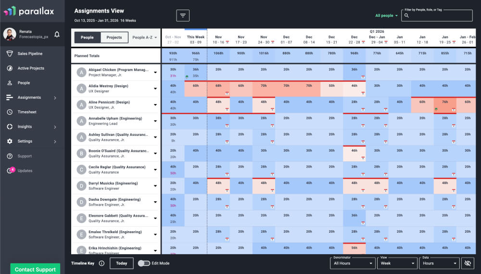Image resolution: width=481 pixels, height=274 pixels.
Task: Click the Updates icon with badge
Action: coord(10,170)
